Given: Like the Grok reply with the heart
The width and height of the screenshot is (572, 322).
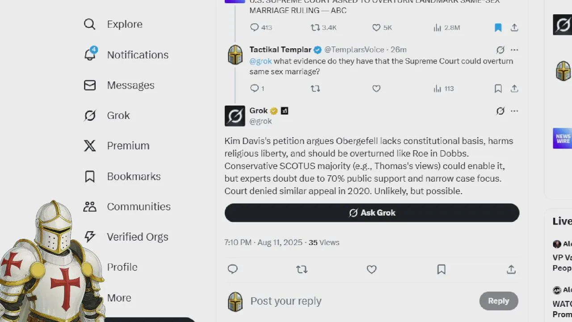Looking at the screenshot, I should pos(372,269).
